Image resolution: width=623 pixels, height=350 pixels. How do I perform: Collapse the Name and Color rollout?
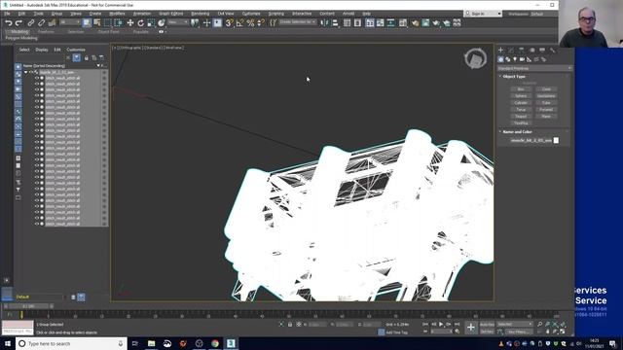[x=517, y=132]
